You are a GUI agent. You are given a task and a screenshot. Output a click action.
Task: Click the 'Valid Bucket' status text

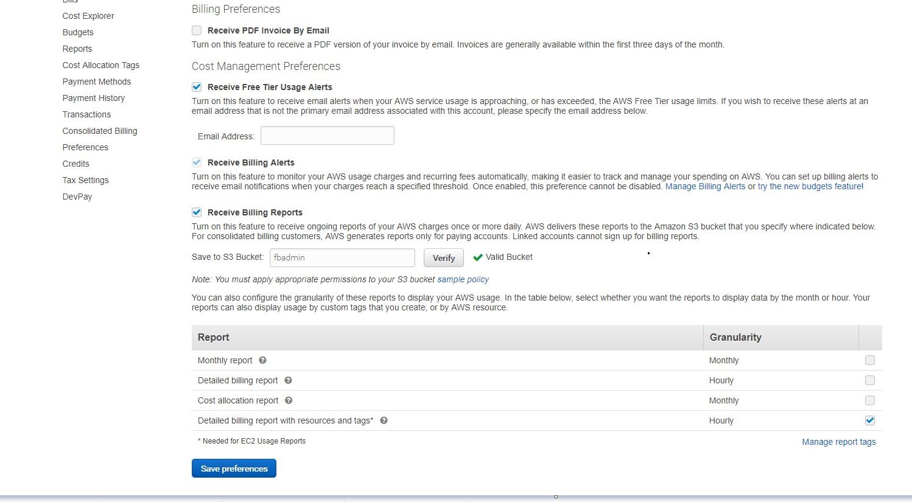(x=509, y=257)
